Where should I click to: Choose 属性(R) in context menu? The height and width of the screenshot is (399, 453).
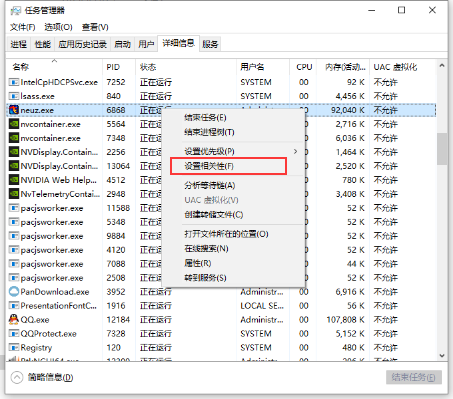pos(234,263)
